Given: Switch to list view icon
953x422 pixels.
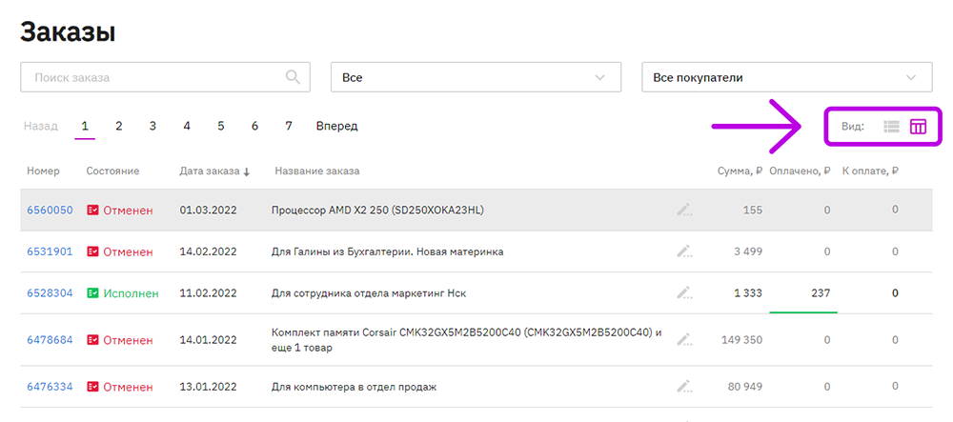Looking at the screenshot, I should [891, 127].
